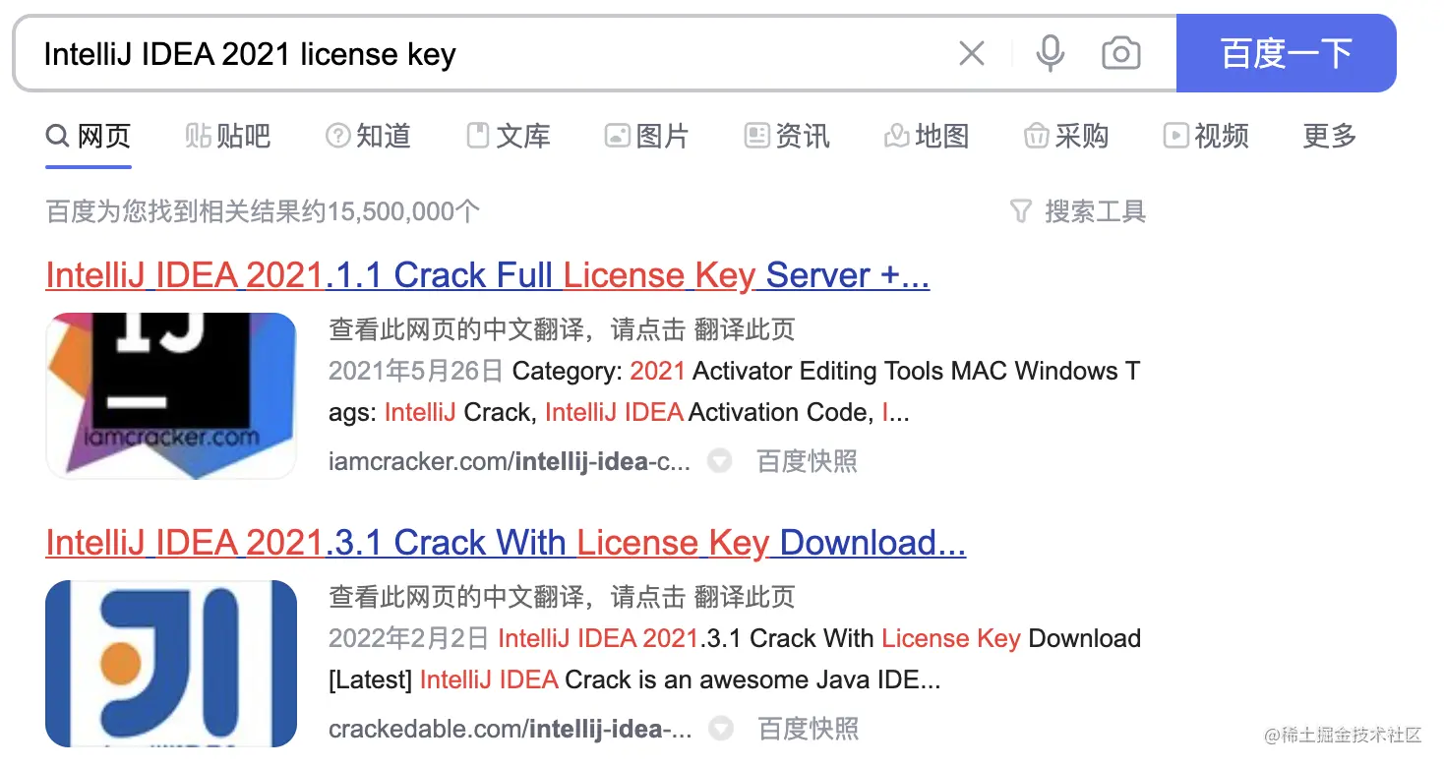Screen dimensions: 1444x767
Task: Switch to the 知道 tab
Action: tap(368, 136)
